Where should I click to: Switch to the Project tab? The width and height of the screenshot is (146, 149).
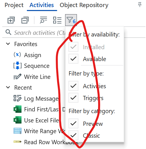click(x=14, y=5)
